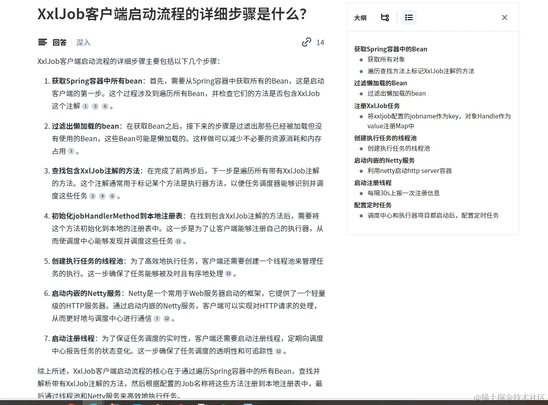Image resolution: width=548 pixels, height=405 pixels.
Task: Jump to outline item 获取所有对象
Action: (x=386, y=59)
